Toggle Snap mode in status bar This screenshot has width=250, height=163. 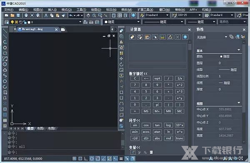pos(74,158)
